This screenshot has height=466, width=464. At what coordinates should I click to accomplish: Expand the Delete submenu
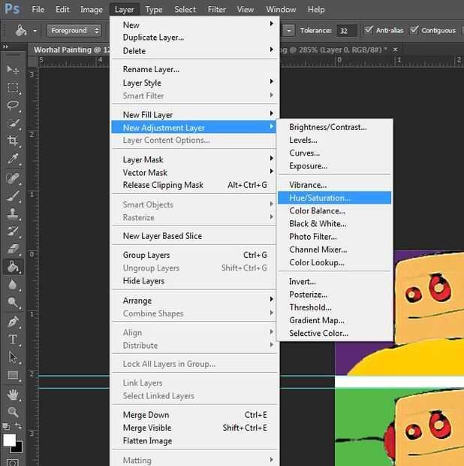click(195, 50)
